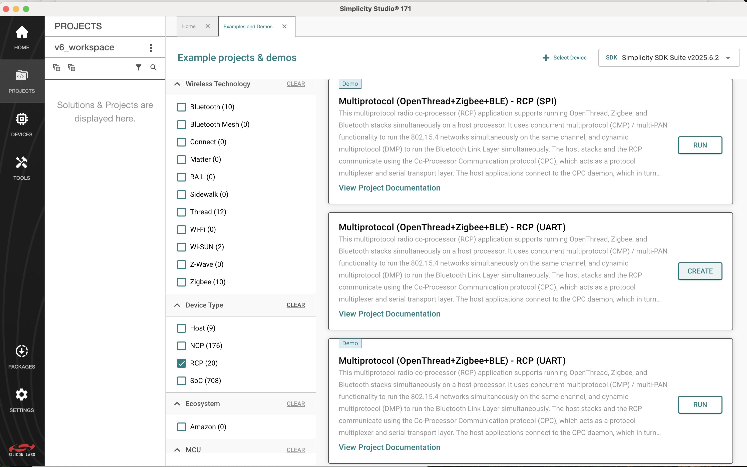Open Settings from the sidebar
747x467 pixels.
pos(21,400)
